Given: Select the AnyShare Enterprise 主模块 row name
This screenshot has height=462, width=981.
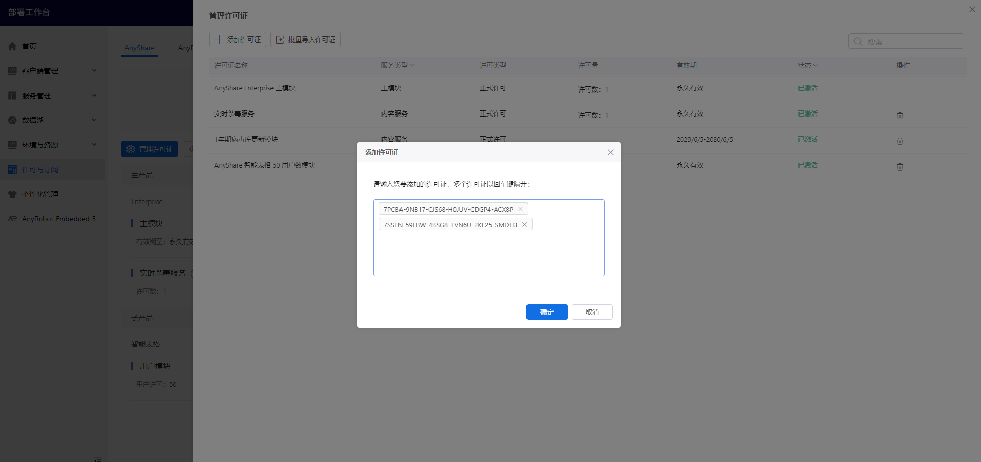Looking at the screenshot, I should [x=255, y=88].
